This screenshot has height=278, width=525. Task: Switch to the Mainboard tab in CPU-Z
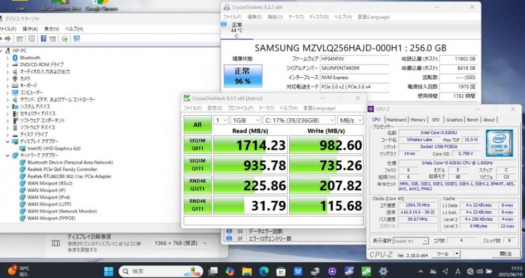[396, 120]
